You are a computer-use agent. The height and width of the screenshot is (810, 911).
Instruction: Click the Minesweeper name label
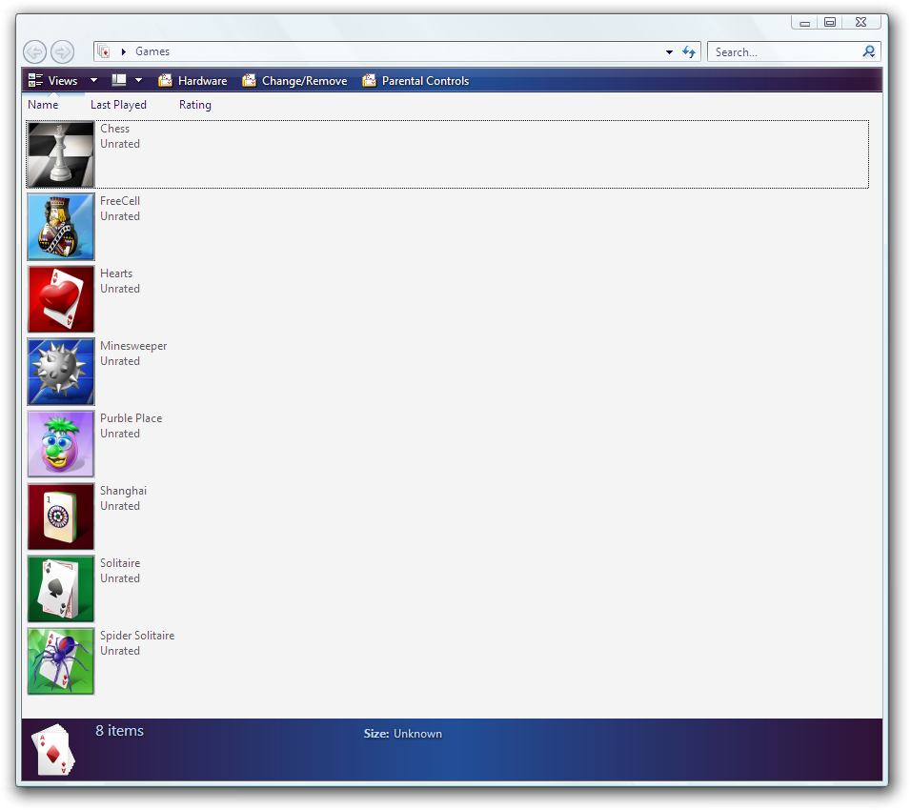tap(133, 346)
